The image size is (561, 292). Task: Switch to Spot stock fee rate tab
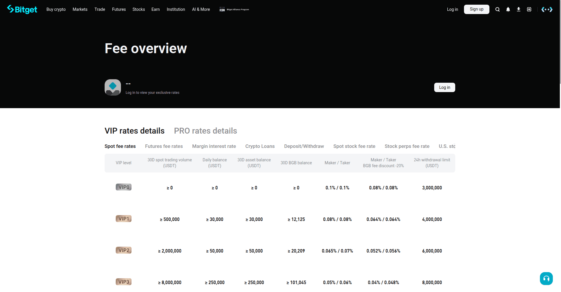(x=354, y=146)
